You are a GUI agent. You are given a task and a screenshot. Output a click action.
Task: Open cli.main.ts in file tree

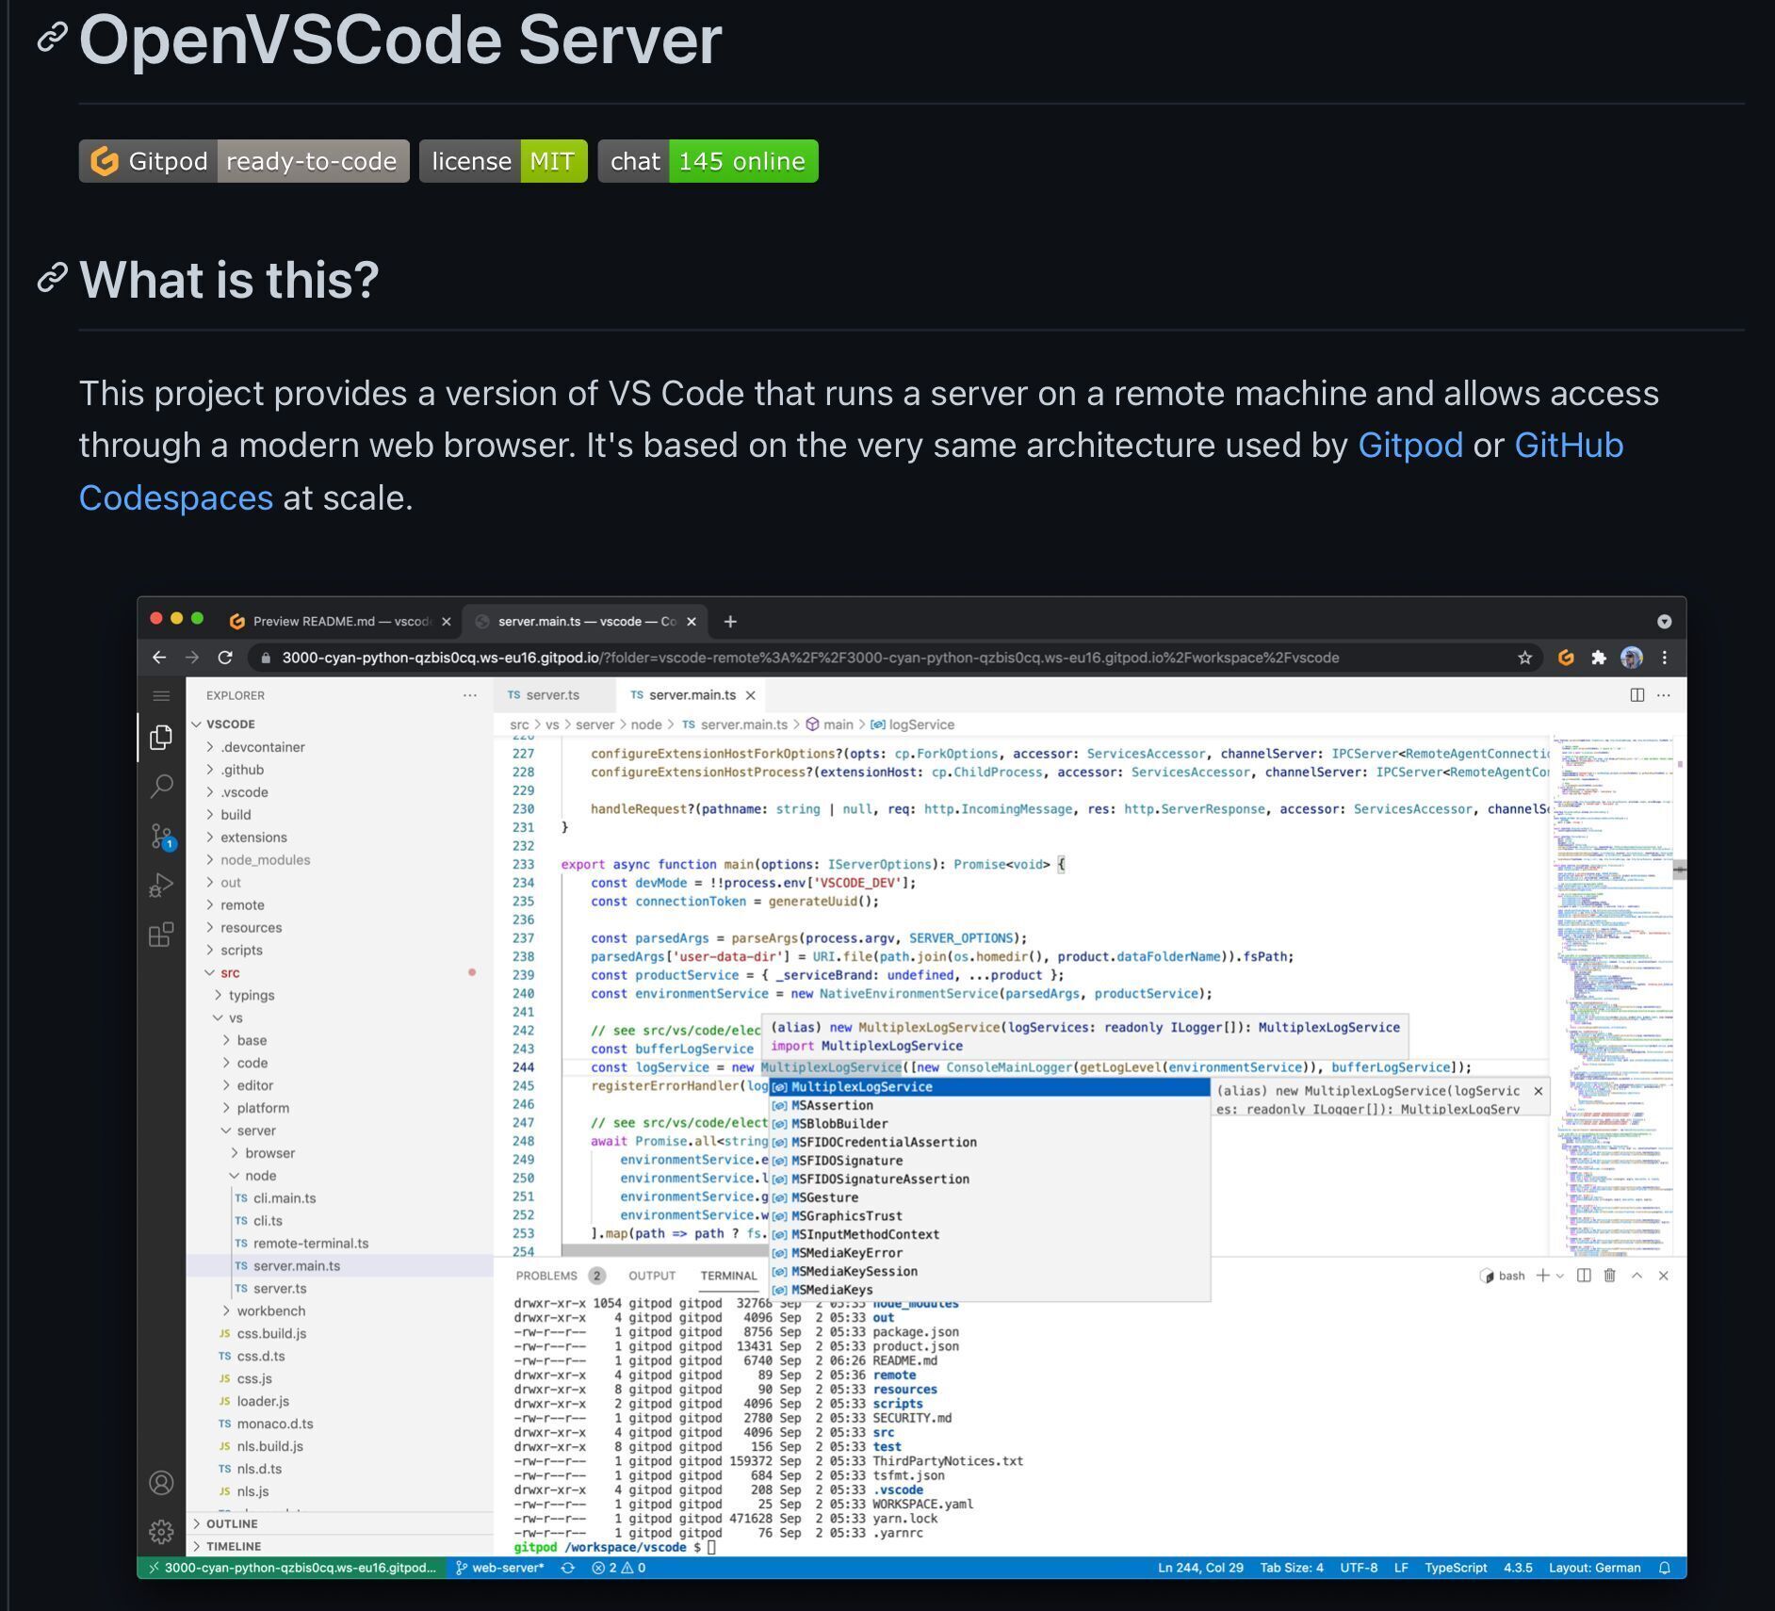(x=285, y=1198)
